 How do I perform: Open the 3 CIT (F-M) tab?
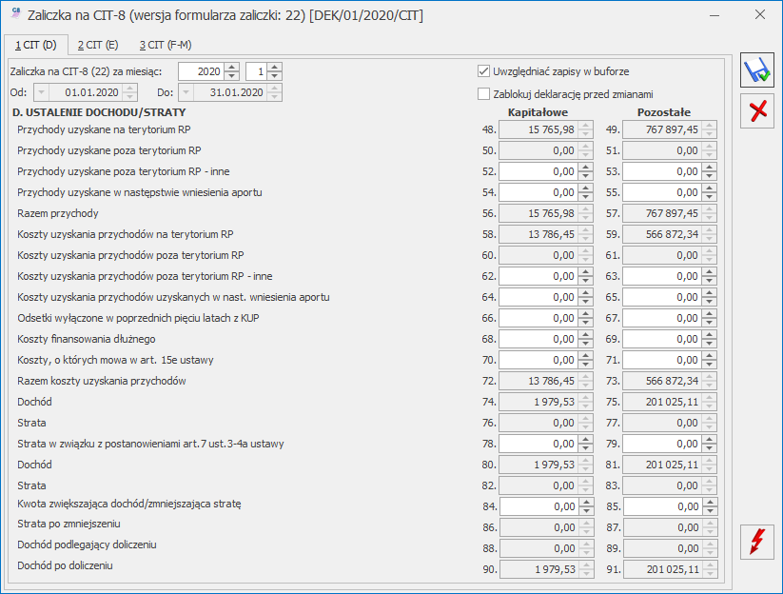[x=166, y=45]
